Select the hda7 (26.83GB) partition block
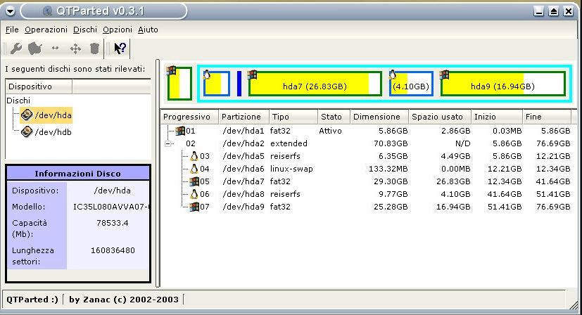 pos(315,84)
